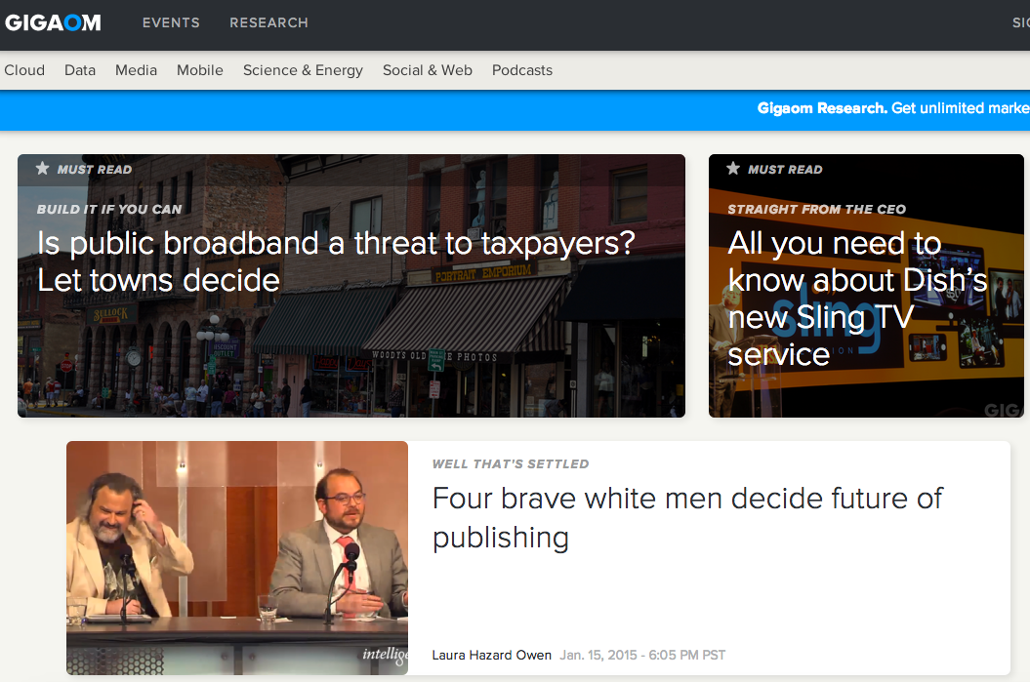This screenshot has height=682, width=1030.
Task: Open the public broadband taxpayers headline
Action: coord(336,261)
